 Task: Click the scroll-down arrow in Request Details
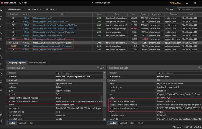[105, 119]
